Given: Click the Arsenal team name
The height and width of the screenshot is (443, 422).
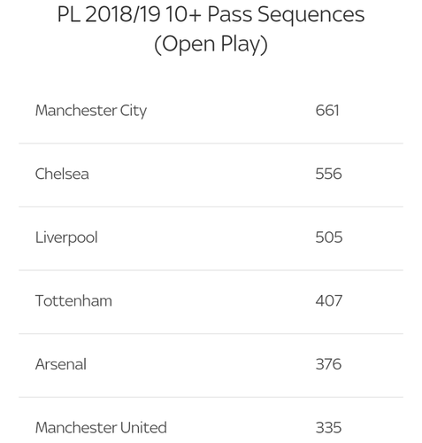Looking at the screenshot, I should [x=61, y=364].
